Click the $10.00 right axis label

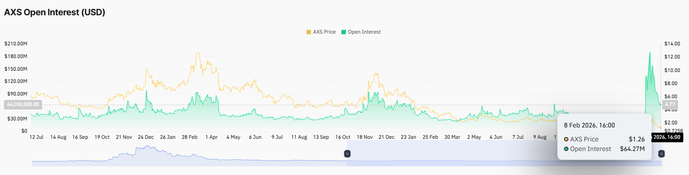(x=672, y=70)
